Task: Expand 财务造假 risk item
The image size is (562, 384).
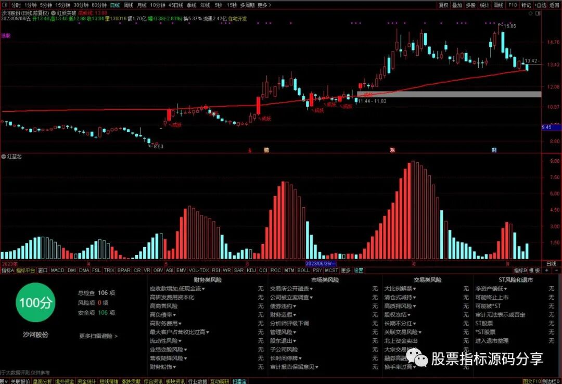Action: click(283, 315)
